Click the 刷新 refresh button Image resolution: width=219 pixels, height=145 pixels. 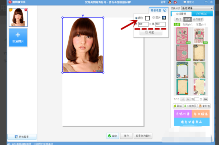coord(178,106)
